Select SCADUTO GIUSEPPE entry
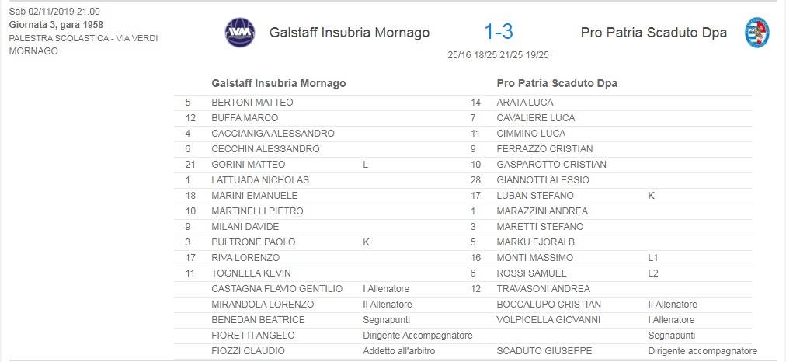Screen dimensions: 786x362 [544, 351]
